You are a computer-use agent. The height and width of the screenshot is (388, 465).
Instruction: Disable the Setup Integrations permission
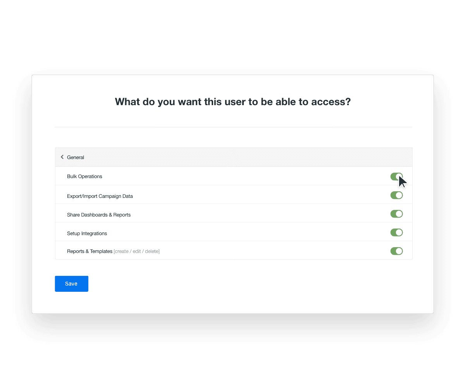pos(397,232)
